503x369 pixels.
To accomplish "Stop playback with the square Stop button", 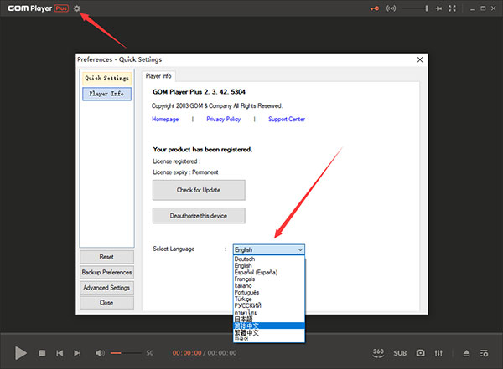I will click(42, 353).
